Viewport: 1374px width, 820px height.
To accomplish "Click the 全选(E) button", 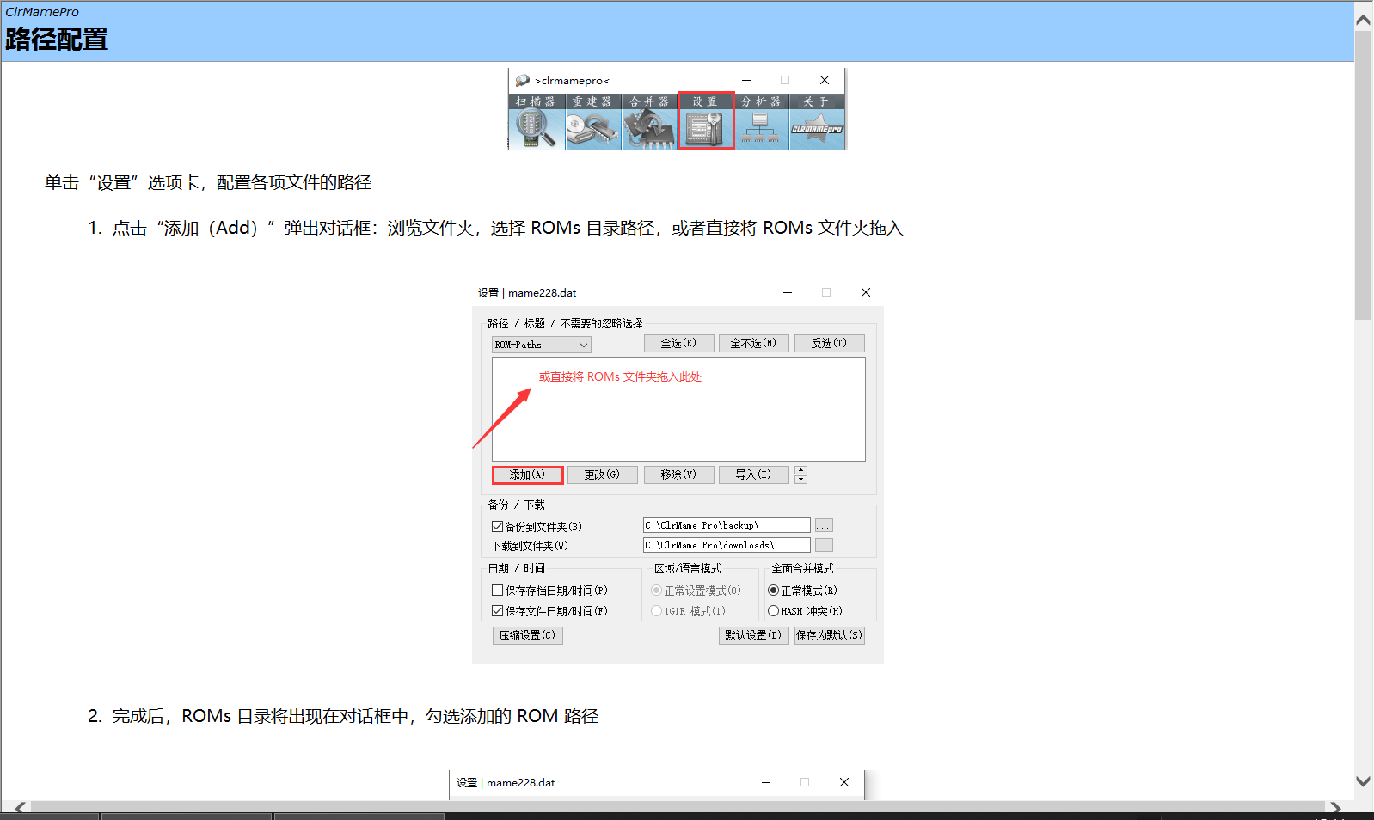I will (x=679, y=343).
